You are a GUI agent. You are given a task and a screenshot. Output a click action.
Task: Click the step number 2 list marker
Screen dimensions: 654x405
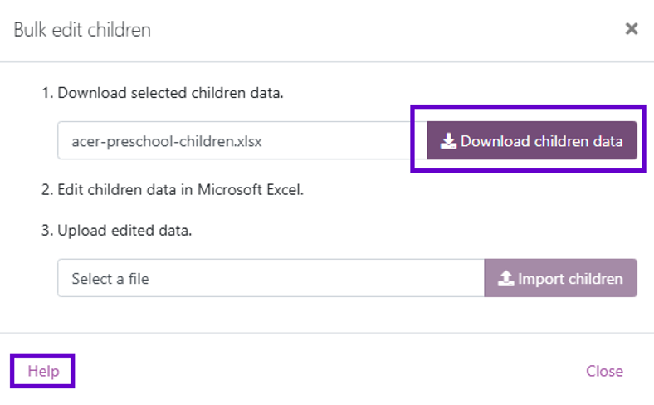(x=47, y=189)
